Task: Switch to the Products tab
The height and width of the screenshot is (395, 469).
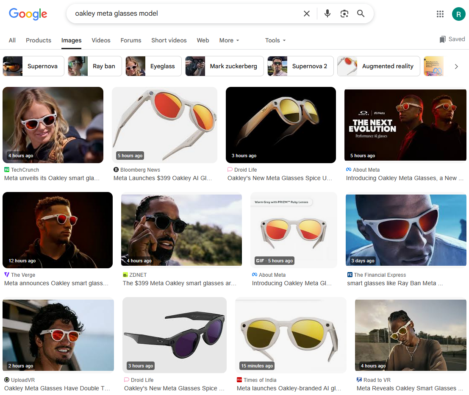Action: click(x=39, y=40)
